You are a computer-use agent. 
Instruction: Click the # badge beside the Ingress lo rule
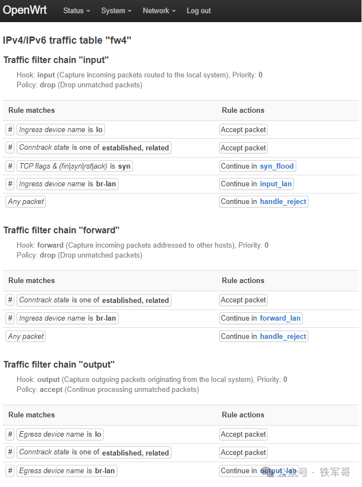tap(10, 130)
